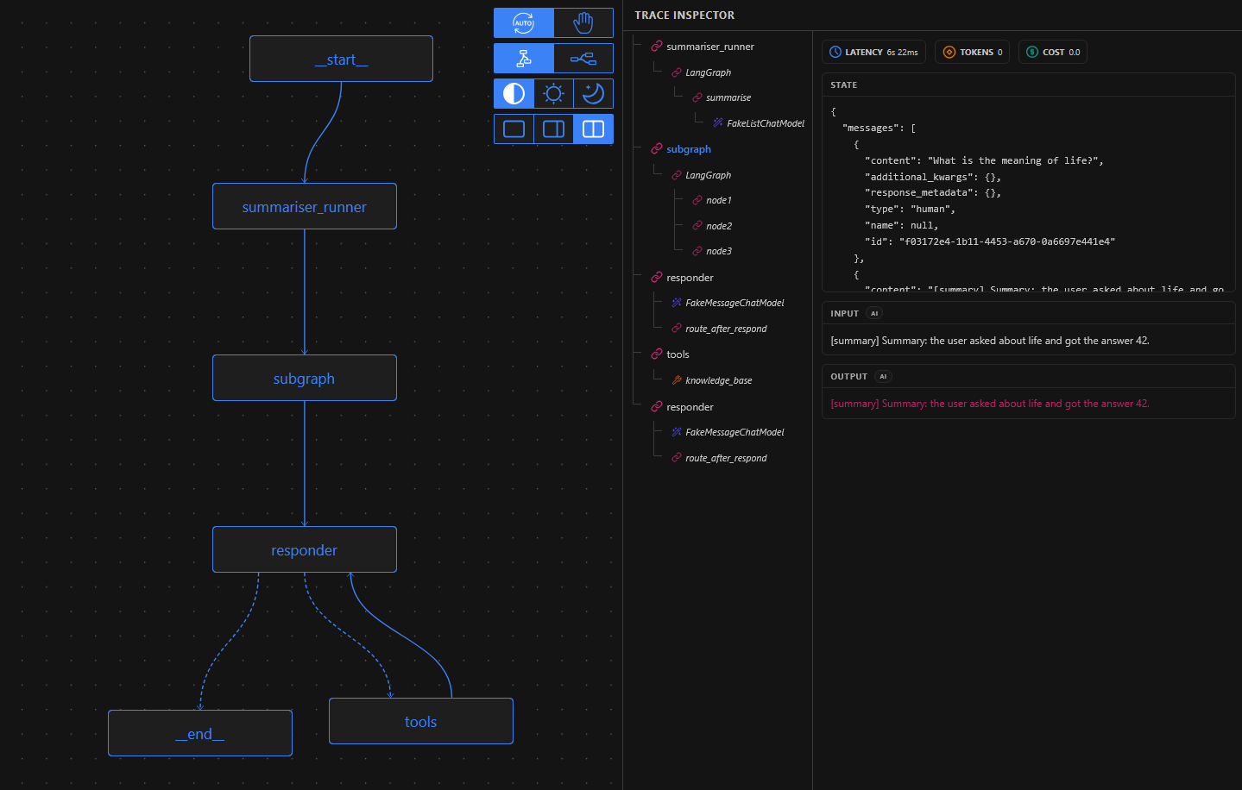The image size is (1242, 790).
Task: Click the STATE section header
Action: 843,85
